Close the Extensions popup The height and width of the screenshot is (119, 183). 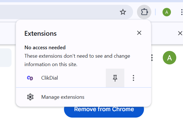[x=139, y=33]
